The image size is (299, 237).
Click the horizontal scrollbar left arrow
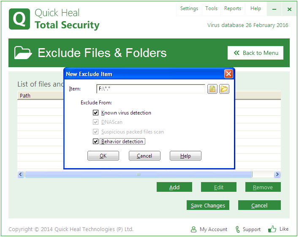tap(21, 174)
